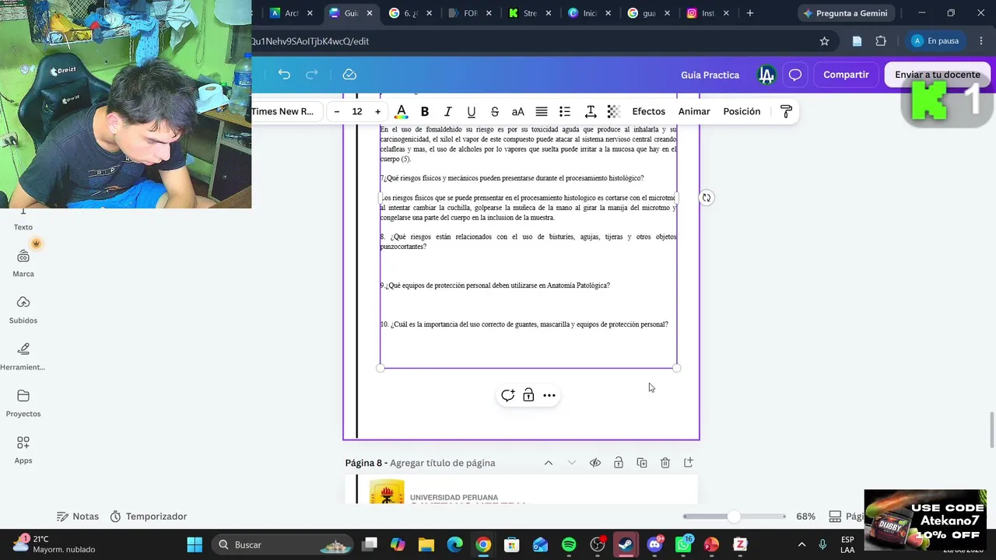Open text spacing options
The image size is (996, 560).
[x=591, y=111]
